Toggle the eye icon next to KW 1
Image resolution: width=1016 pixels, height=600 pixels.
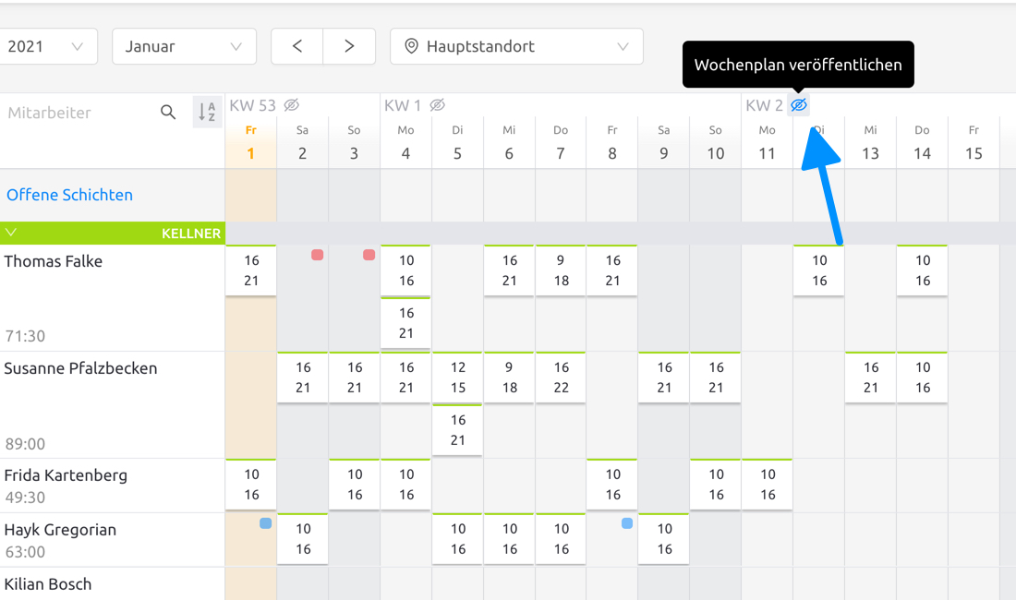click(437, 105)
